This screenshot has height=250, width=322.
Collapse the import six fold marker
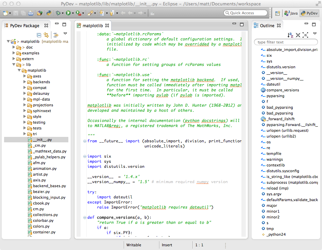[85, 157]
